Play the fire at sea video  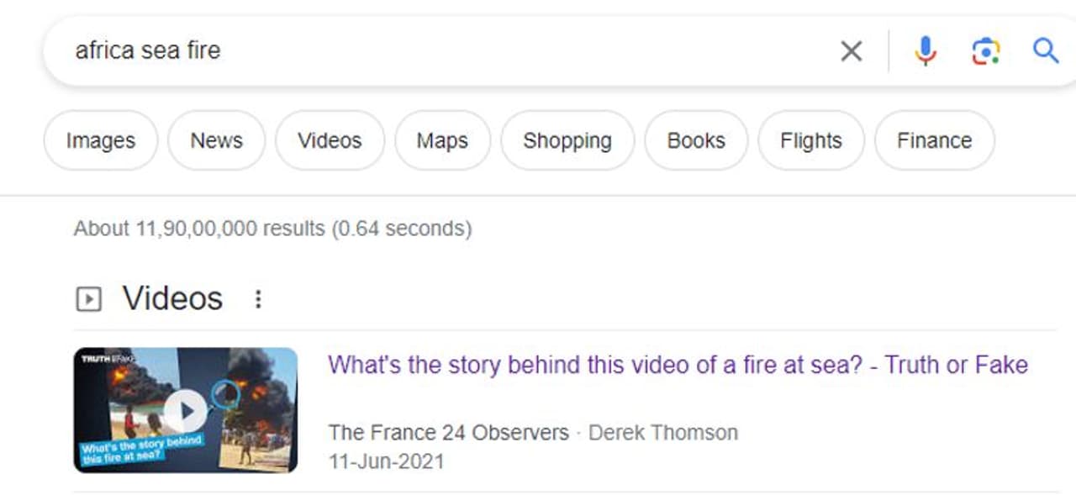point(185,410)
